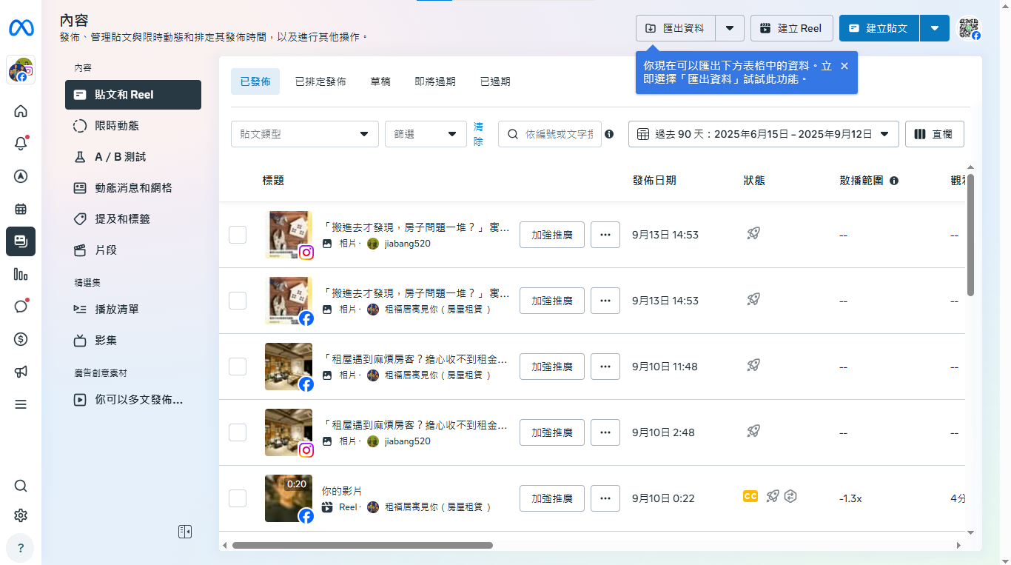The height and width of the screenshot is (565, 1011).
Task: Open notifications bell icon
Action: (x=21, y=144)
